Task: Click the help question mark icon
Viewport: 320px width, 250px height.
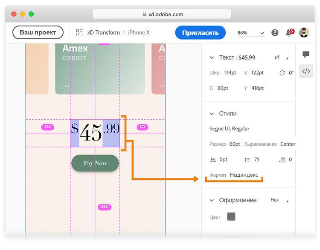Action: coord(275,33)
